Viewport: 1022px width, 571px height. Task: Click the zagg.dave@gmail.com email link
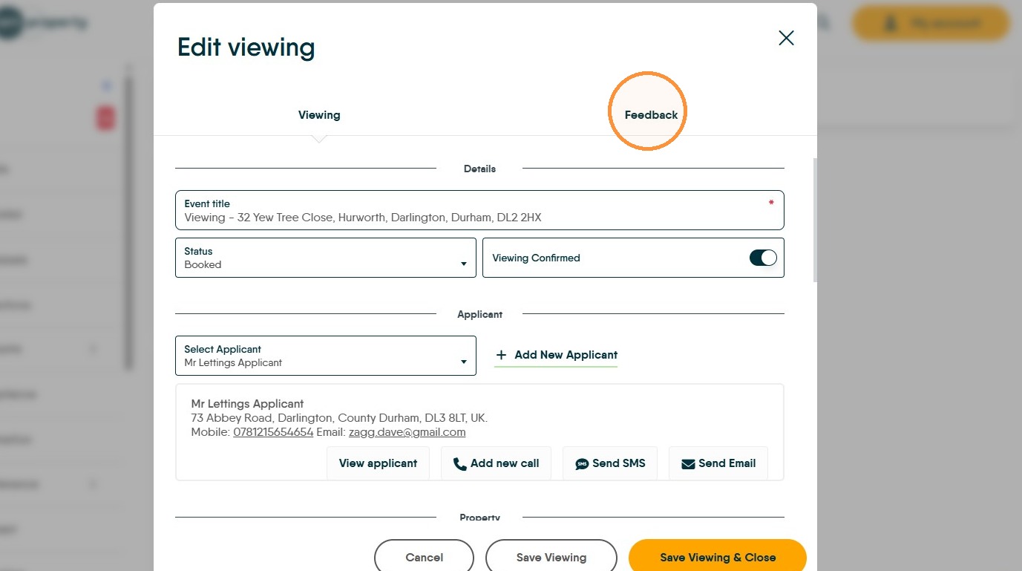click(407, 432)
